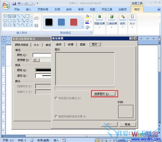The height and width of the screenshot is (142, 162).
Task: Open shape fill dropdown arrow
Action: click(91, 16)
